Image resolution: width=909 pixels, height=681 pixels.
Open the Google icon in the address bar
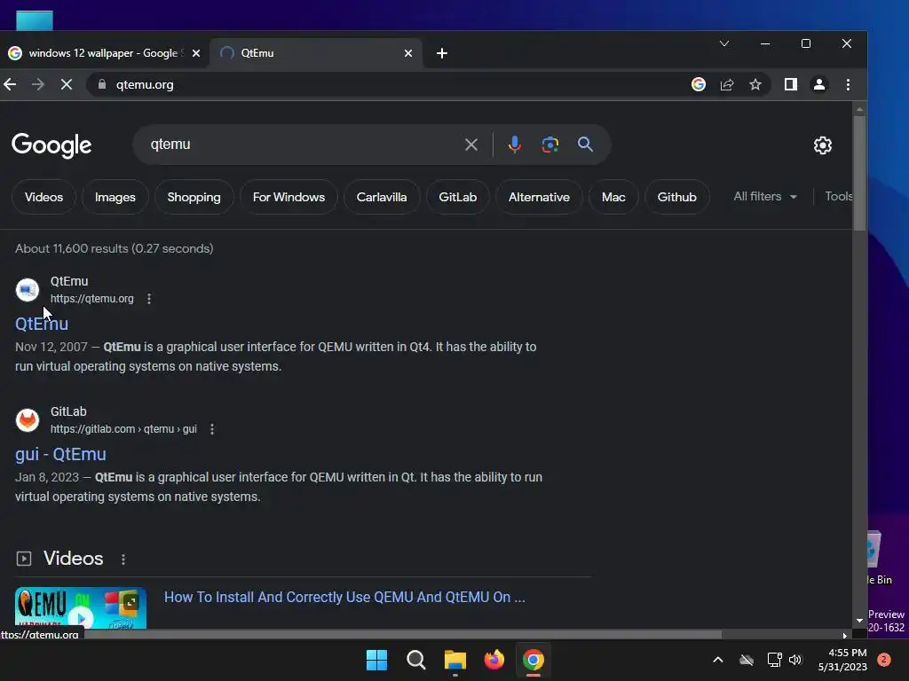699,84
